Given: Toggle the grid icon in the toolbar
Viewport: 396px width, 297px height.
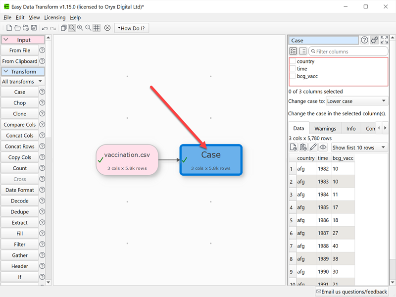Looking at the screenshot, I should tap(97, 28).
